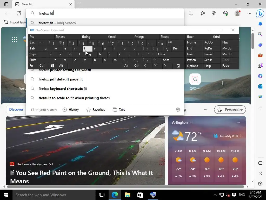Open the sidebar Games chess icon

pyautogui.click(x=260, y=65)
